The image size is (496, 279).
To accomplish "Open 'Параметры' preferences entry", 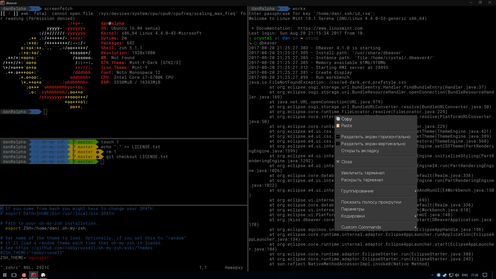I will pyautogui.click(x=376, y=209).
